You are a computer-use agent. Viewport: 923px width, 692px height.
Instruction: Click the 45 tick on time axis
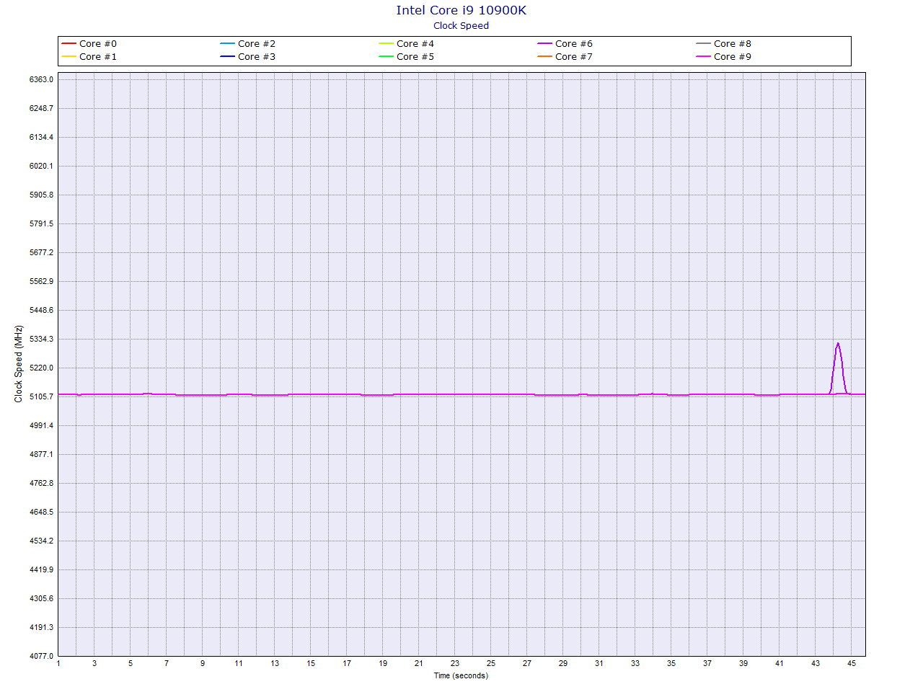[x=852, y=663]
